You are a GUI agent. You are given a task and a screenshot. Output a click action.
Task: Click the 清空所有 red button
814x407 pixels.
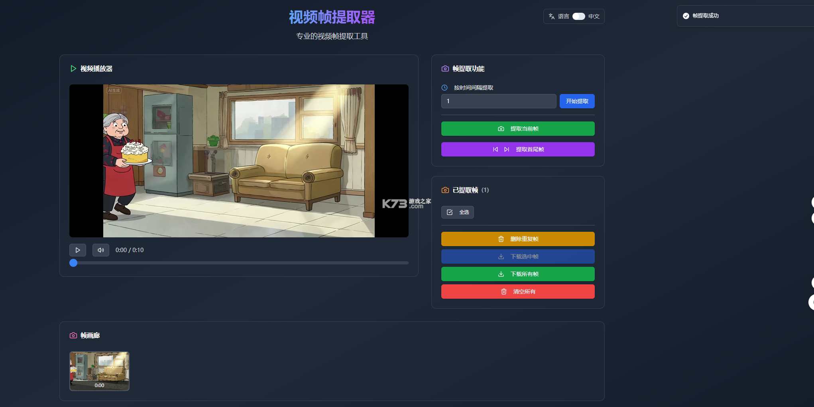[518, 292]
